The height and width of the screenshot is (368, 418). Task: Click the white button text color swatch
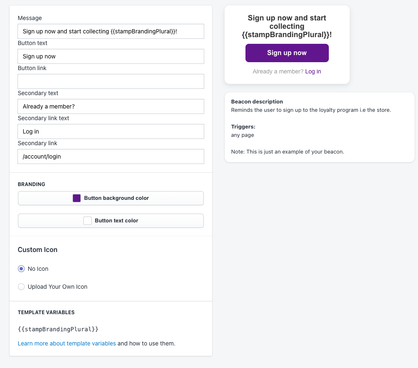(x=88, y=221)
